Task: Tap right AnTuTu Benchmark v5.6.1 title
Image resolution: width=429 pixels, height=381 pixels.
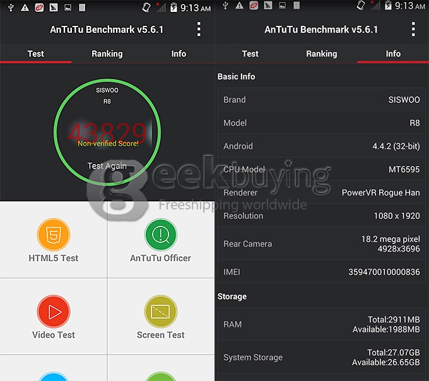Action: pyautogui.click(x=321, y=30)
